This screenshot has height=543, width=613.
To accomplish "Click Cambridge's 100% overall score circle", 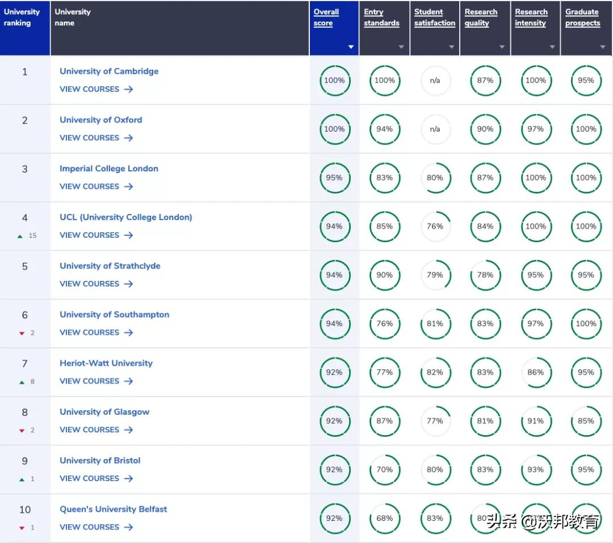I will pyautogui.click(x=335, y=81).
